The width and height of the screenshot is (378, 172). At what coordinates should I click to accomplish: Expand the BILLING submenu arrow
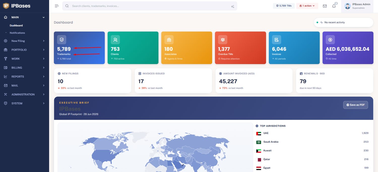click(x=44, y=68)
